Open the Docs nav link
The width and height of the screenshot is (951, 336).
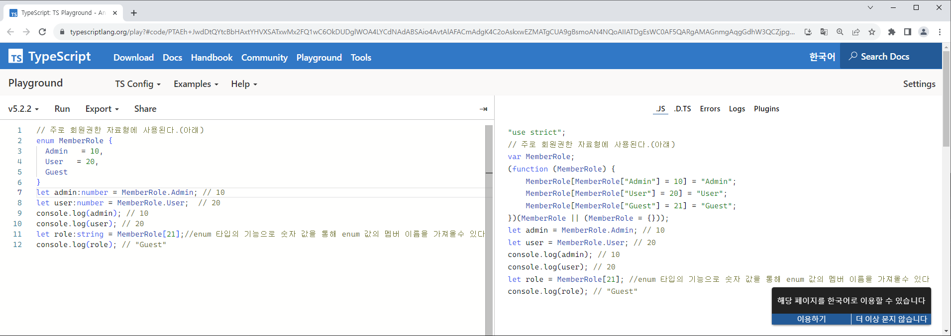(x=172, y=58)
